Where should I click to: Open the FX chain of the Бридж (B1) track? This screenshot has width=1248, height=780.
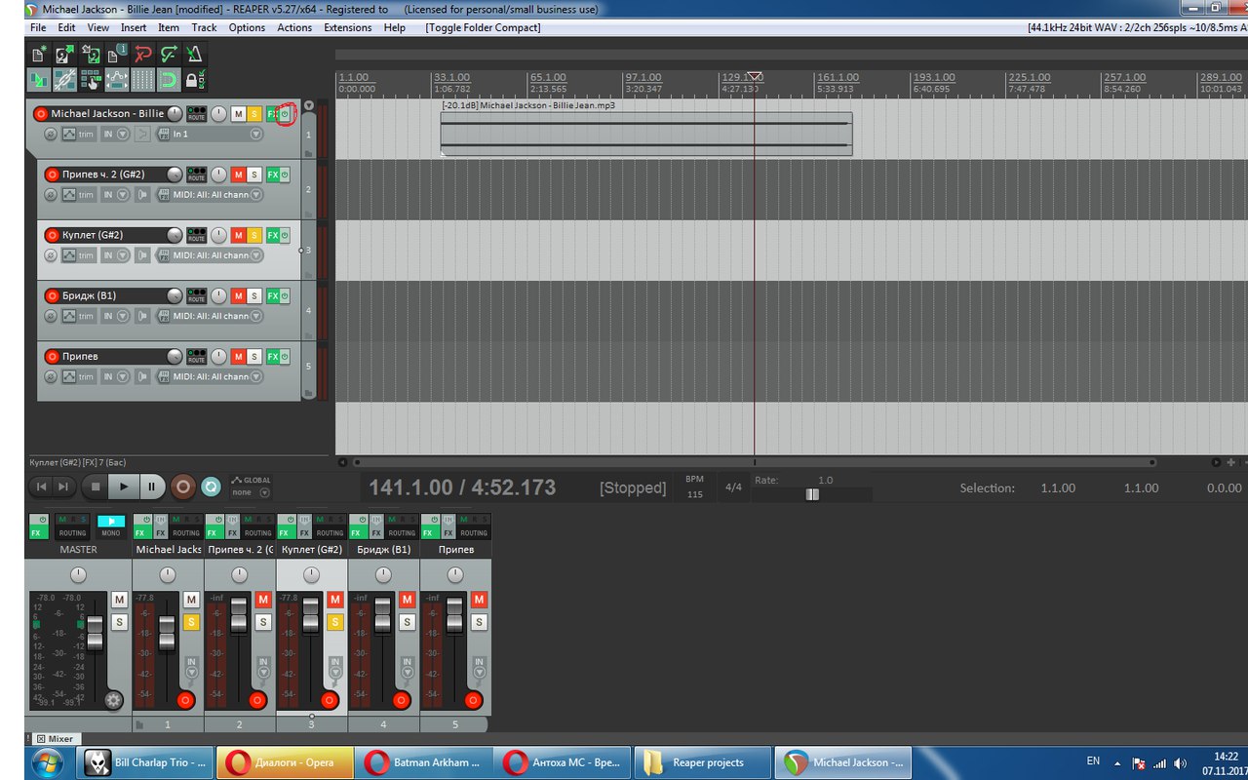click(273, 295)
